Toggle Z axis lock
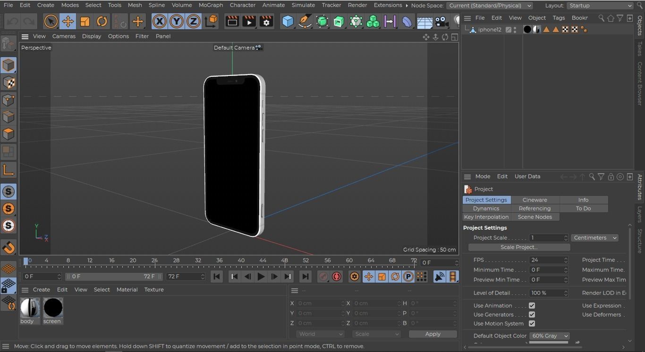Image resolution: width=645 pixels, height=352 pixels. [194, 21]
